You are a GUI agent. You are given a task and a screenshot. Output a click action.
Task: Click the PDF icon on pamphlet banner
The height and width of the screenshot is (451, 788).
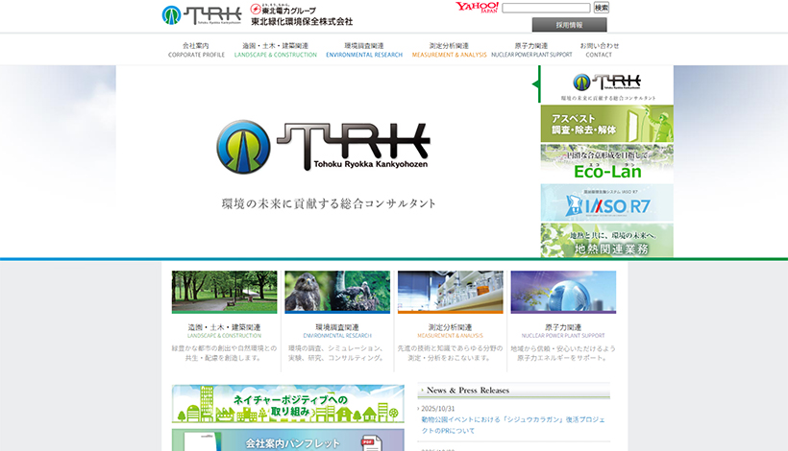(x=371, y=443)
